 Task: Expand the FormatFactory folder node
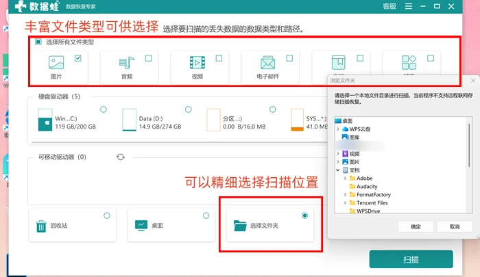pyautogui.click(x=345, y=194)
